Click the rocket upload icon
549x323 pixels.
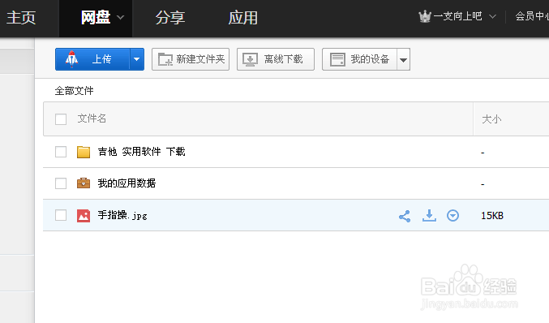pyautogui.click(x=72, y=59)
